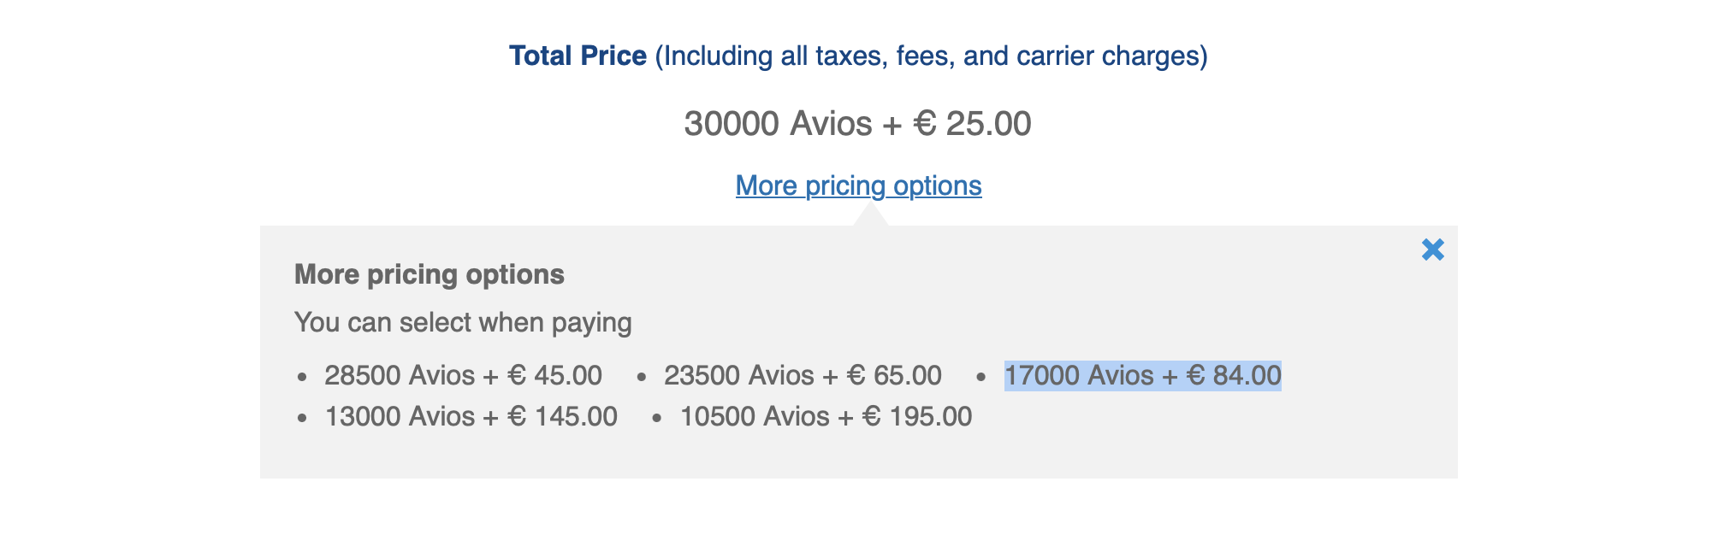The width and height of the screenshot is (1718, 552).
Task: Click the € 25.00 cash amount in the total
Action: pyautogui.click(x=972, y=124)
